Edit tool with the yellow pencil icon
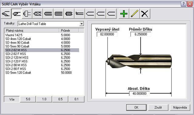 (x=134, y=14)
